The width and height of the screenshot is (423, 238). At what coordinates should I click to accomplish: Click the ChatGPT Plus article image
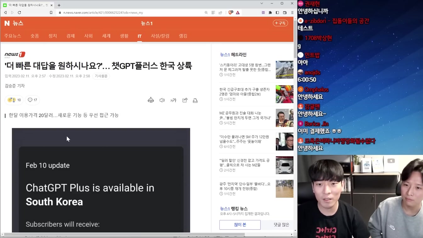(x=101, y=180)
